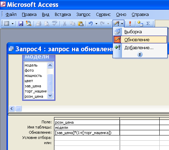Click the empty Условие отбора cell
Image resolution: width=169 pixels, height=150 pixels.
click(87, 138)
